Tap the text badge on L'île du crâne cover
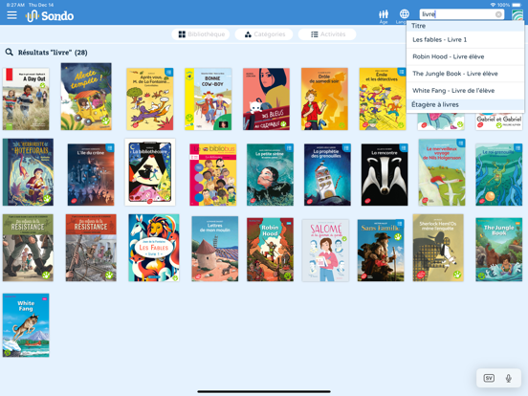The image size is (528, 396). pyautogui.click(x=110, y=147)
